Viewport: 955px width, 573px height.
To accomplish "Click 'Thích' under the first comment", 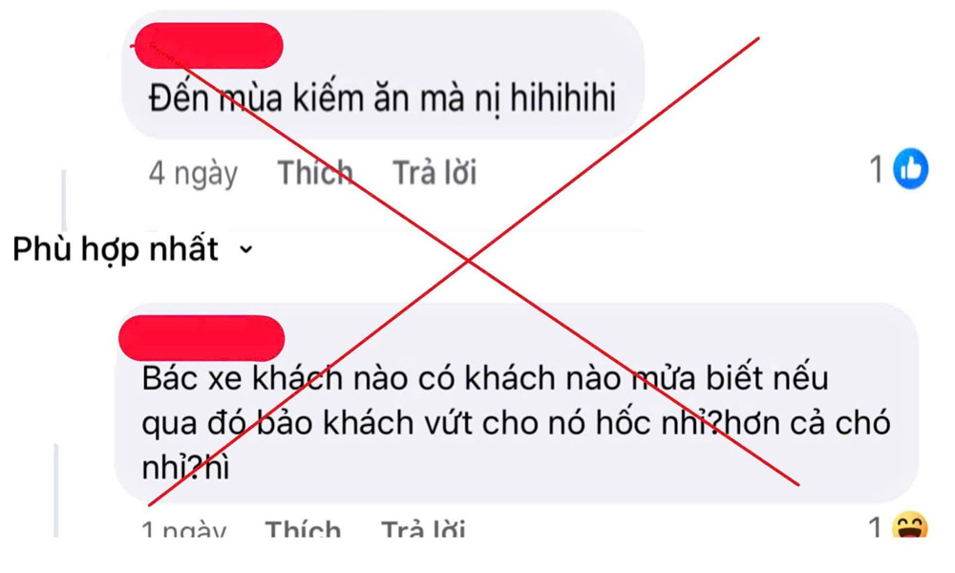I will (315, 172).
